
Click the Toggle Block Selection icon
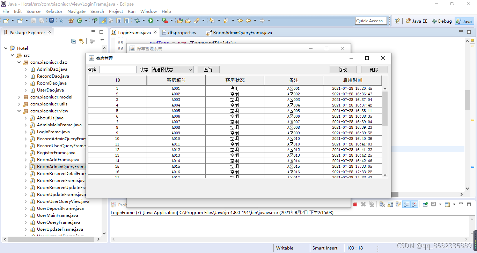[119, 21]
